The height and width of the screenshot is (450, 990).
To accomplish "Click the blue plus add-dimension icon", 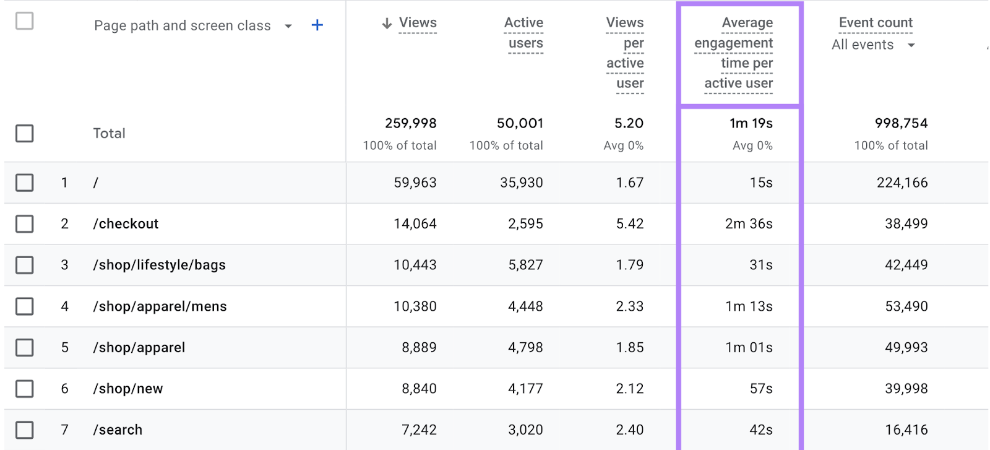I will pos(317,25).
